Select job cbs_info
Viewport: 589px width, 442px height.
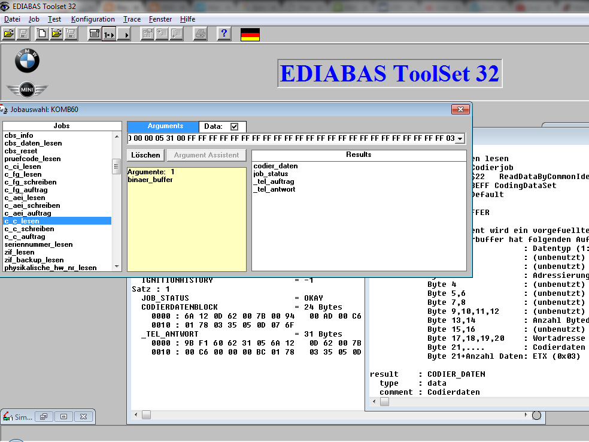click(19, 135)
